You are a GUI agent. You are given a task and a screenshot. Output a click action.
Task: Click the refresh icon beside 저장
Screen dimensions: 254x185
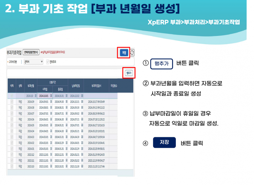click(132, 52)
